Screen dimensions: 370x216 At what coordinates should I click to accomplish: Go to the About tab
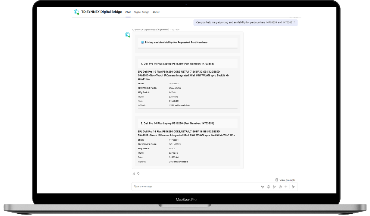tap(156, 12)
